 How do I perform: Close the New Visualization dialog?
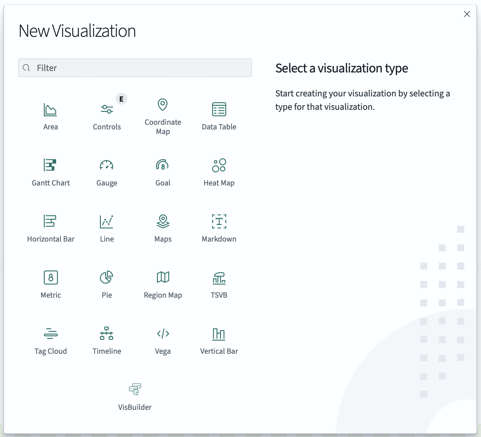click(x=467, y=14)
